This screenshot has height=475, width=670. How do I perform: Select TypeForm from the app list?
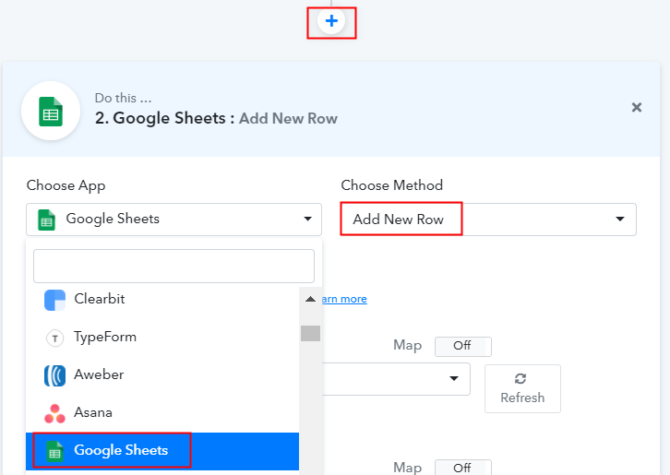pyautogui.click(x=105, y=338)
